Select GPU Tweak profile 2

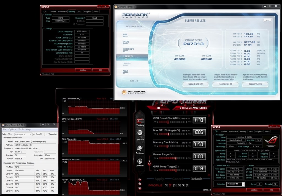170,185
